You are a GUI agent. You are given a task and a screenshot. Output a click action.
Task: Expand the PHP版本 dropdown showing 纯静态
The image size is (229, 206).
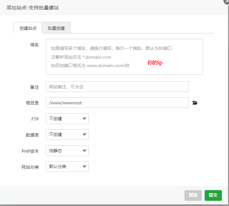[x=67, y=151]
